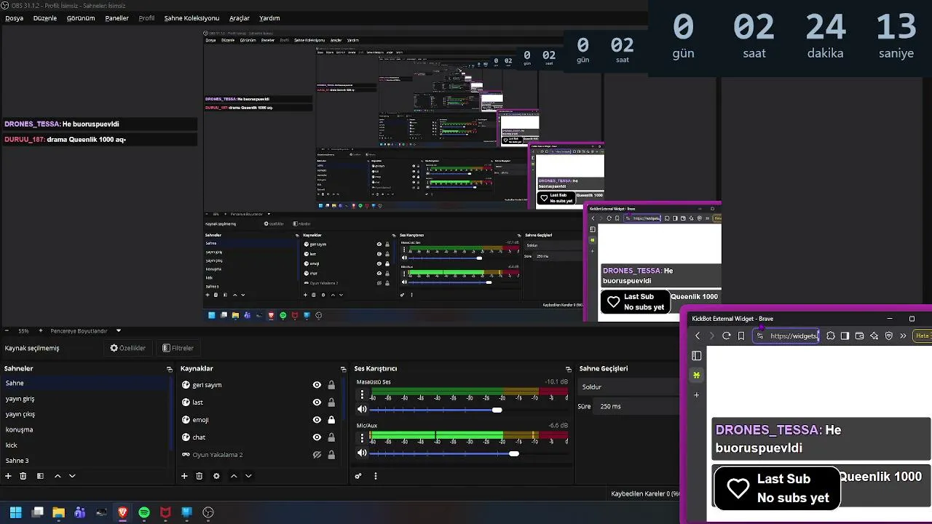Reload the page in Brave window
Viewport: 932px width, 524px height.
click(x=726, y=336)
